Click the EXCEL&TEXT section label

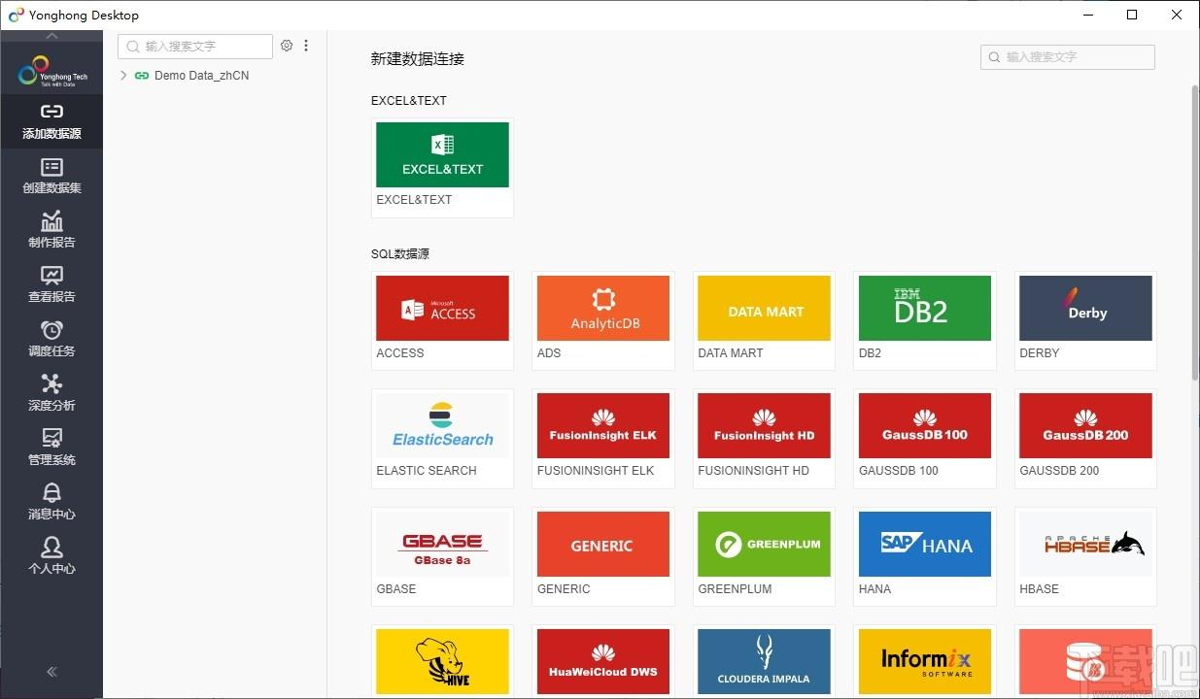pyautogui.click(x=409, y=100)
